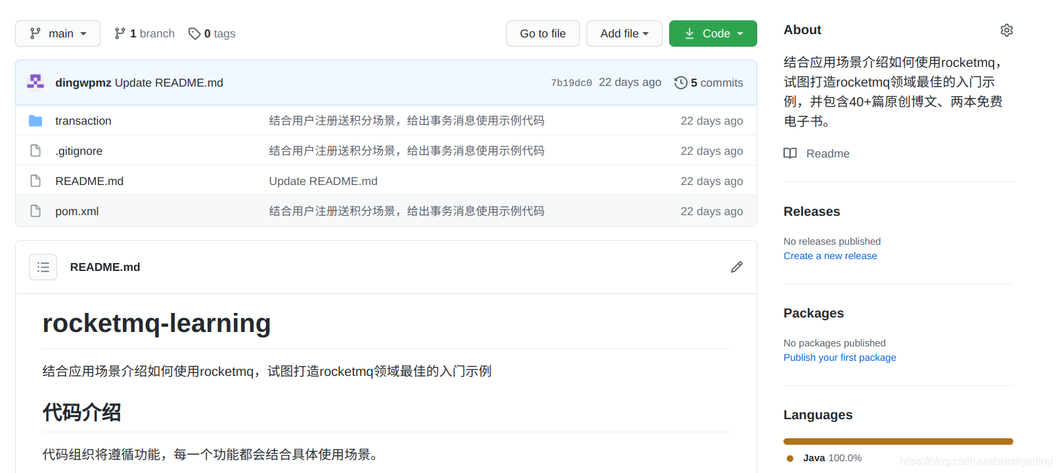Click the 22 days ago timestamp for pom.xml
This screenshot has height=473, width=1058.
(x=712, y=211)
